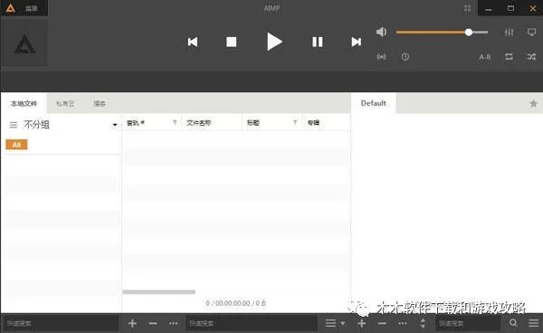
Task: Click the album art placeholder thumbnail
Action: [x=24, y=43]
